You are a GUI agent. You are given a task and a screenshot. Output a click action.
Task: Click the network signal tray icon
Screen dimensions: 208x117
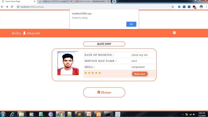click(x=190, y=114)
